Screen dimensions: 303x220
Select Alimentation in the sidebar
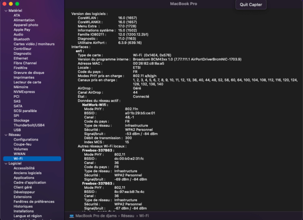tap(24, 20)
